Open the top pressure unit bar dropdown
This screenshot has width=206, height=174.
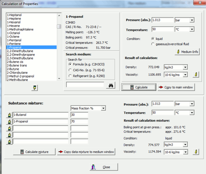point(192,20)
